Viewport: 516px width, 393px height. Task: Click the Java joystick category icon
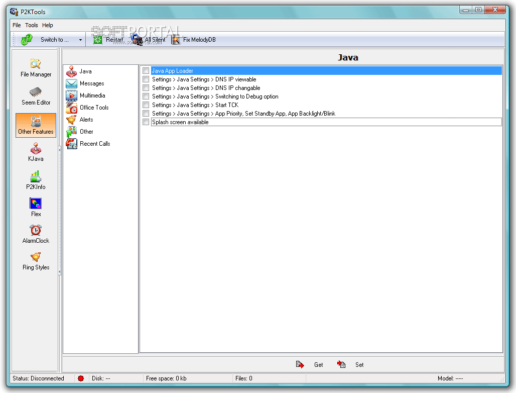71,71
